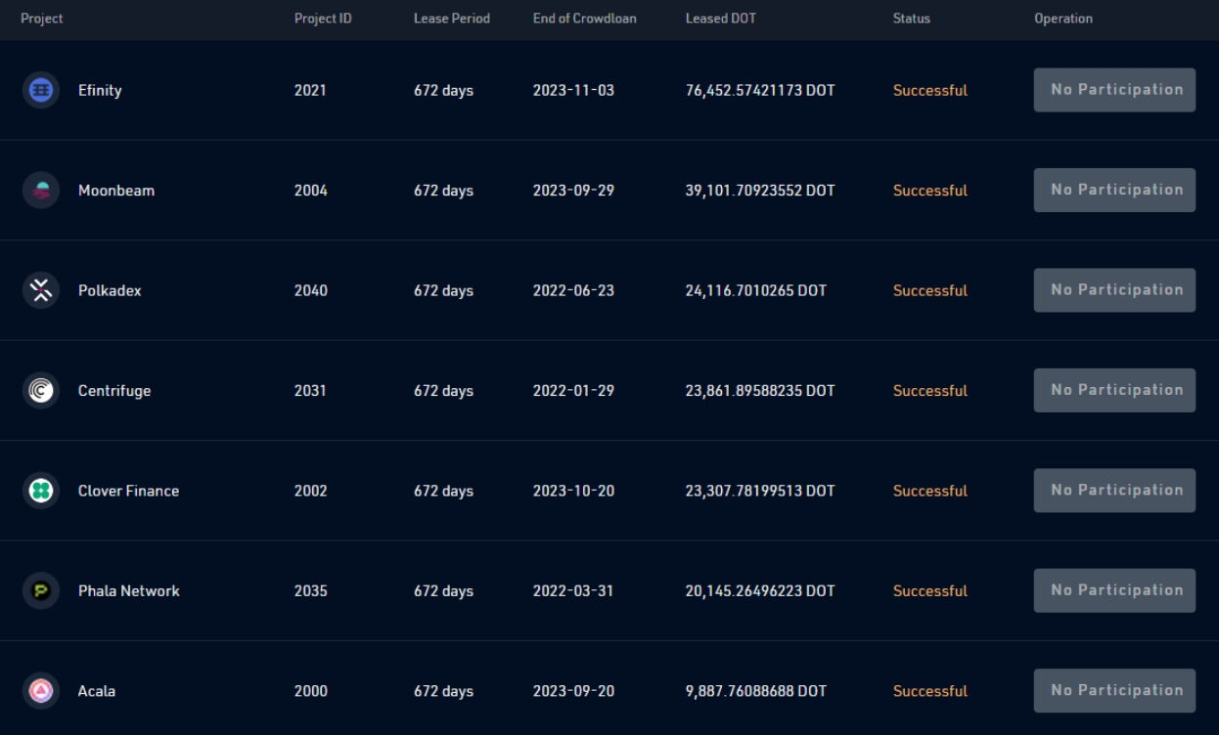1219x735 pixels.
Task: Click the Efinity project logo icon
Action: [x=40, y=89]
